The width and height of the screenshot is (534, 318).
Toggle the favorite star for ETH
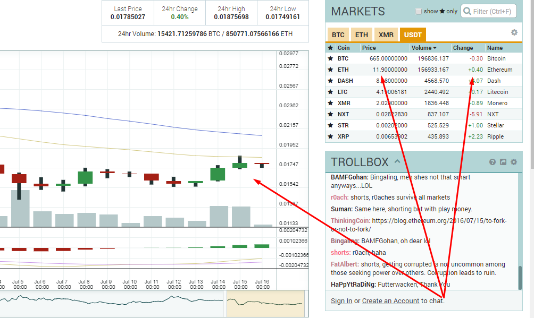coord(330,70)
